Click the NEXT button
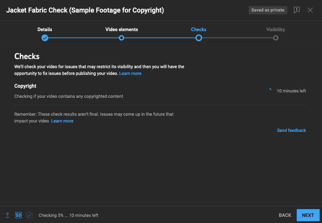322x223 pixels. click(308, 215)
